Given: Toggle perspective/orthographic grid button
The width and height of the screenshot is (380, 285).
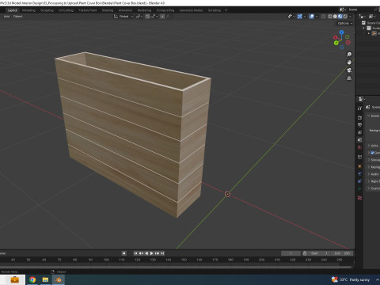Looking at the screenshot, I should 349,78.
